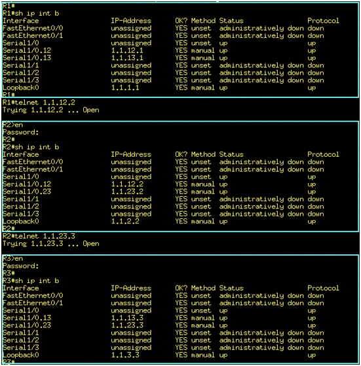
Task: Select IP address 1.1.23.2
Action: [127, 191]
